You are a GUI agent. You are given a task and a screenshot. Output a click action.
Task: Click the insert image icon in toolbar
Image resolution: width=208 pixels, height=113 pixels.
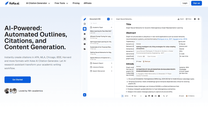coord(146,96)
